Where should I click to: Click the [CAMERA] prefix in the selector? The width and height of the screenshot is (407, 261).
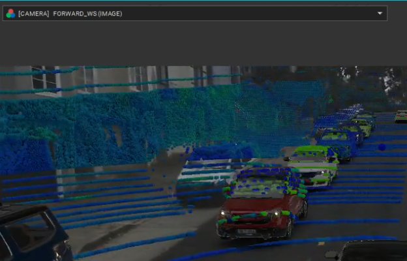coord(33,14)
